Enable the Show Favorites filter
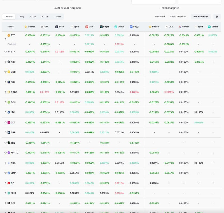The width and height of the screenshot is (224, 213). pos(178,17)
